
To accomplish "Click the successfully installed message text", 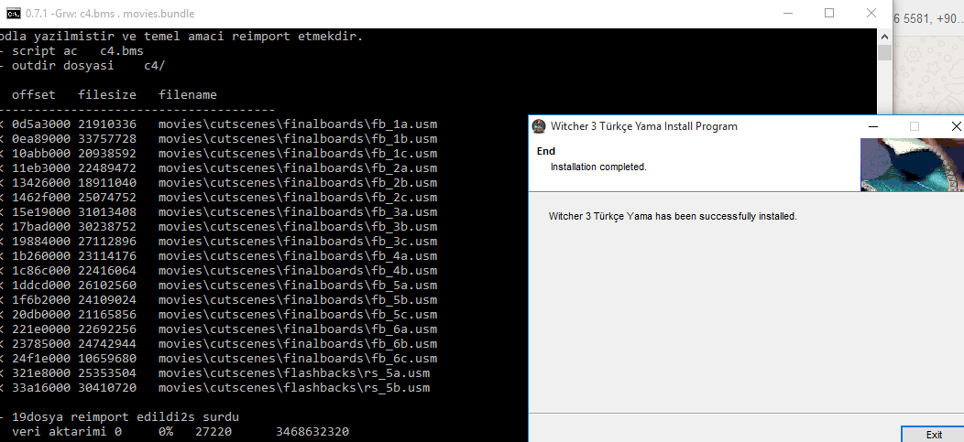I will [673, 216].
